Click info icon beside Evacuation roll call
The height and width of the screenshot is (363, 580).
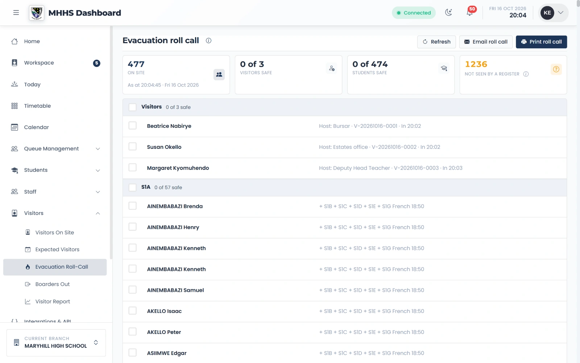click(208, 41)
